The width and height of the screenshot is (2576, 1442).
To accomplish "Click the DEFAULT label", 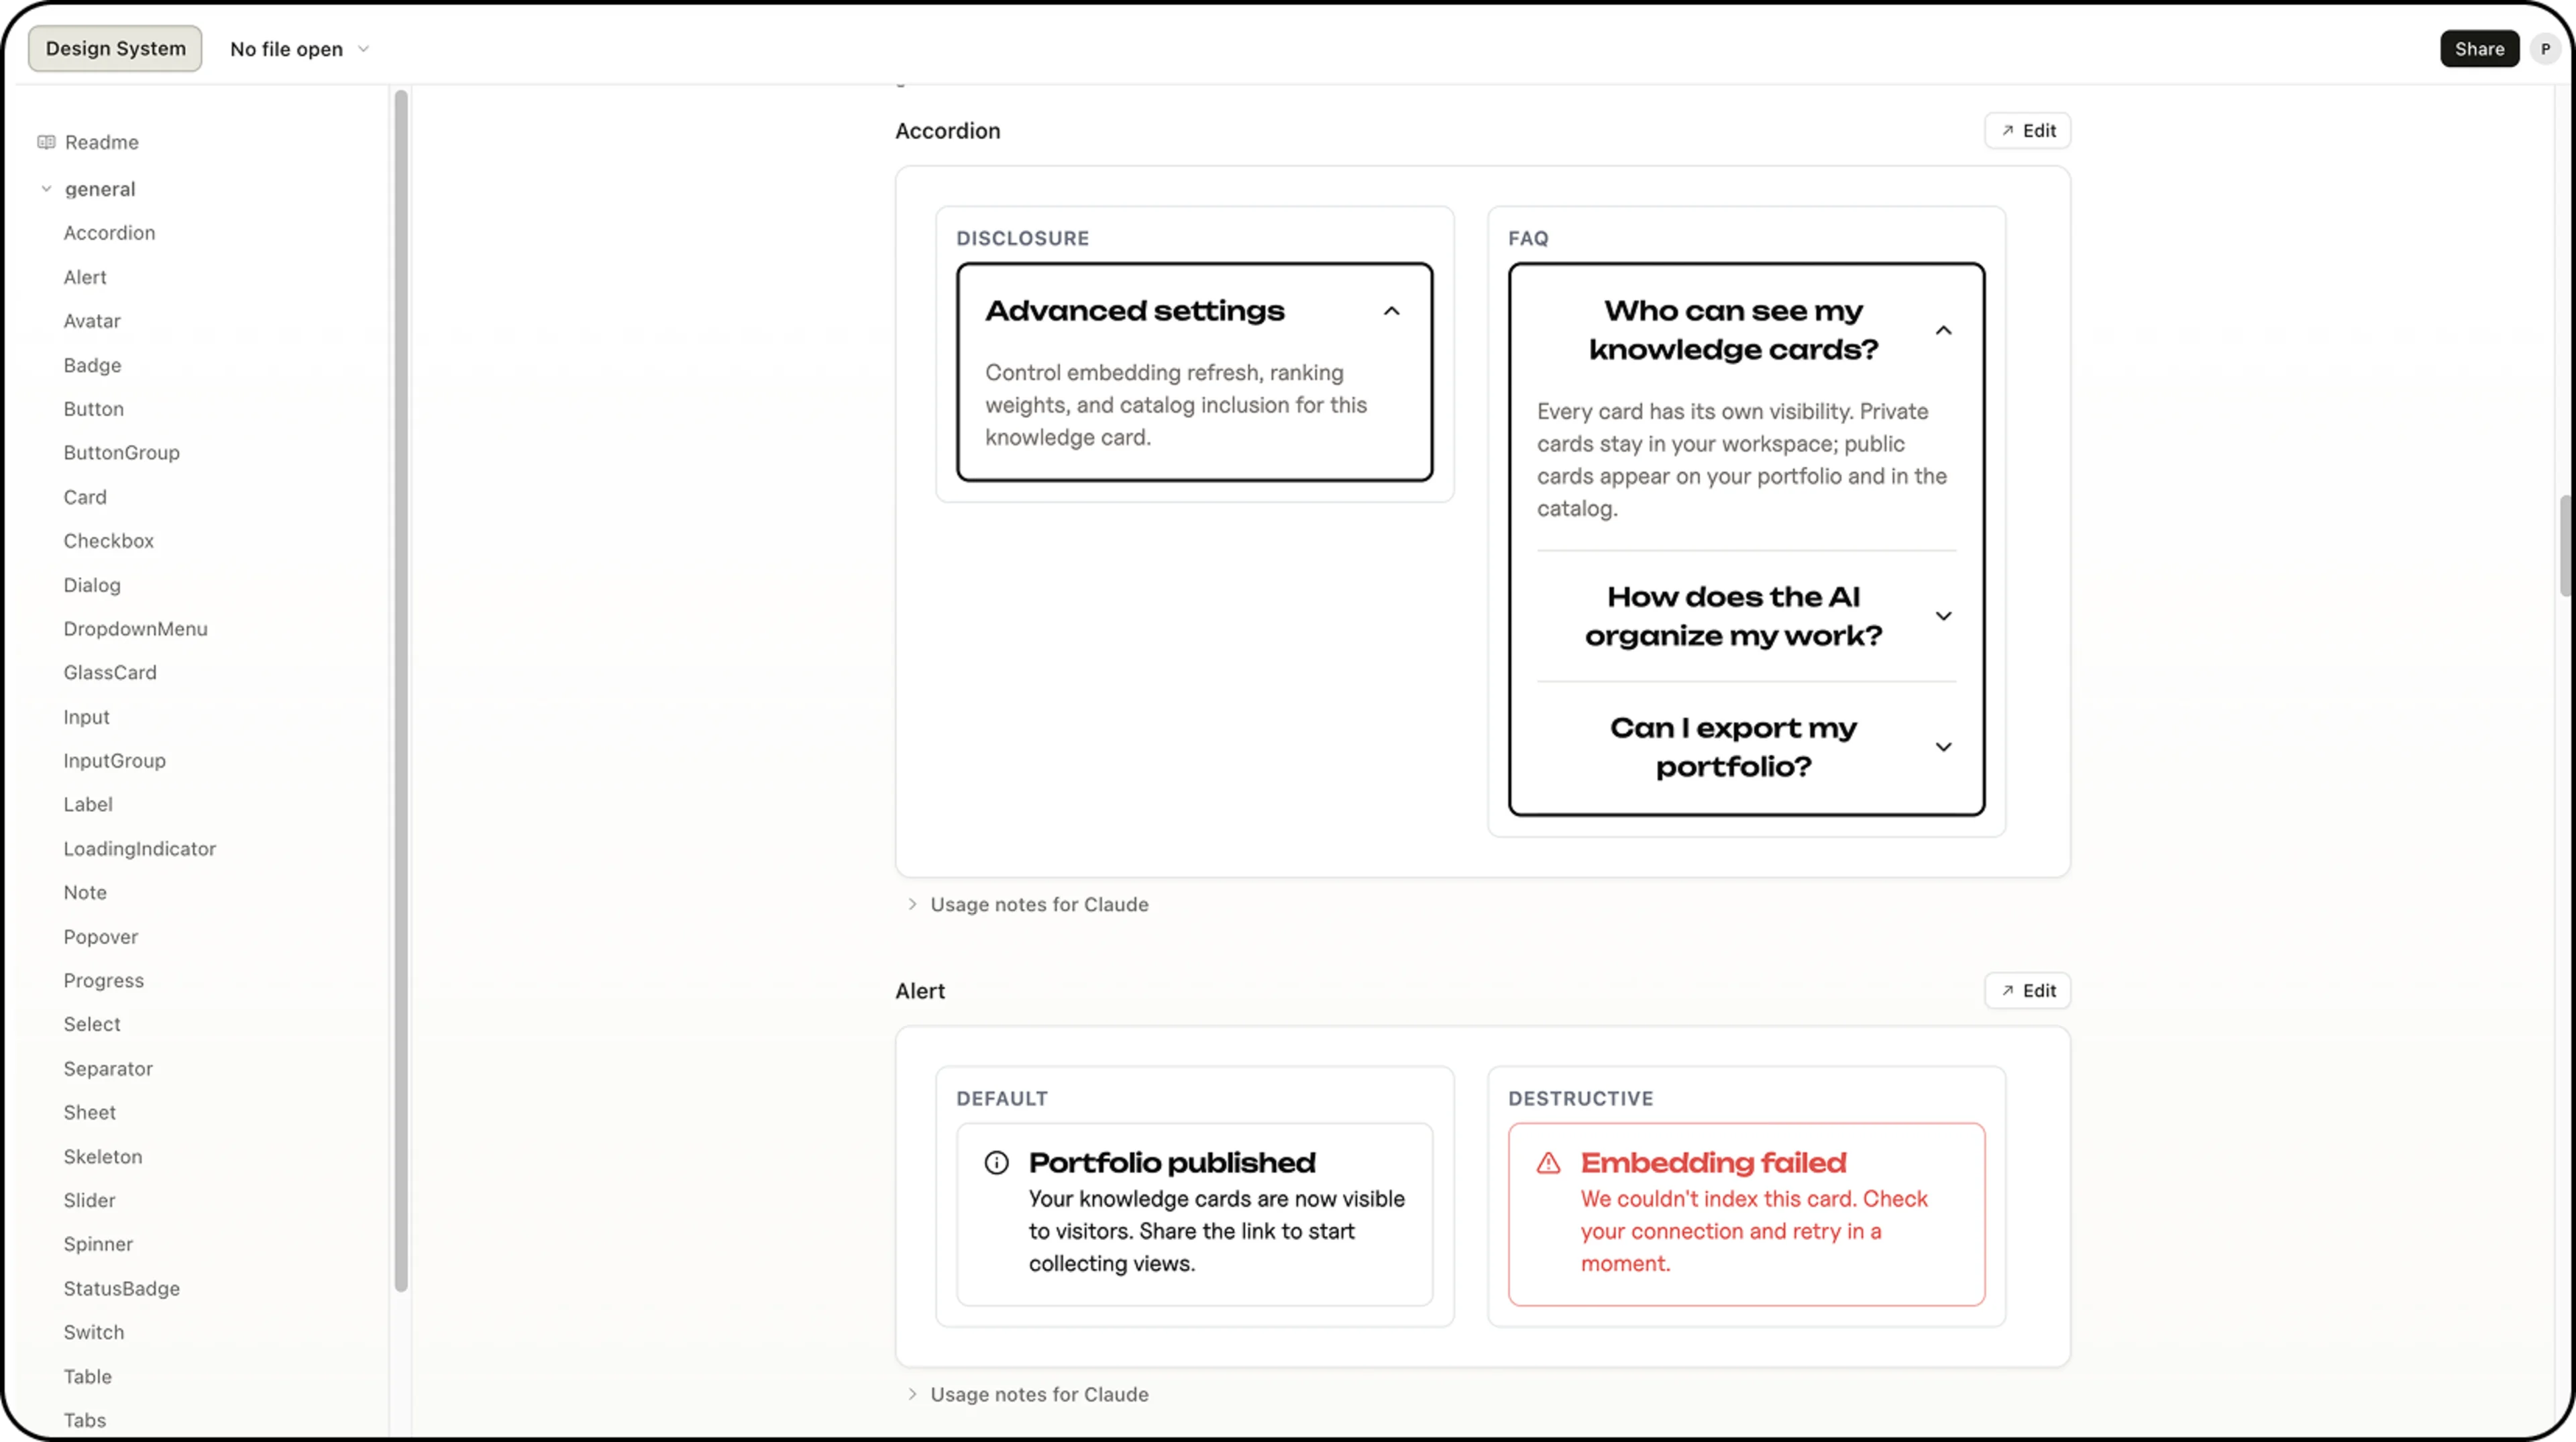I will click(1001, 1099).
